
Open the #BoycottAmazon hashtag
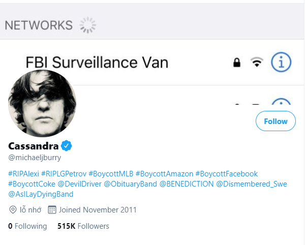click(x=164, y=173)
